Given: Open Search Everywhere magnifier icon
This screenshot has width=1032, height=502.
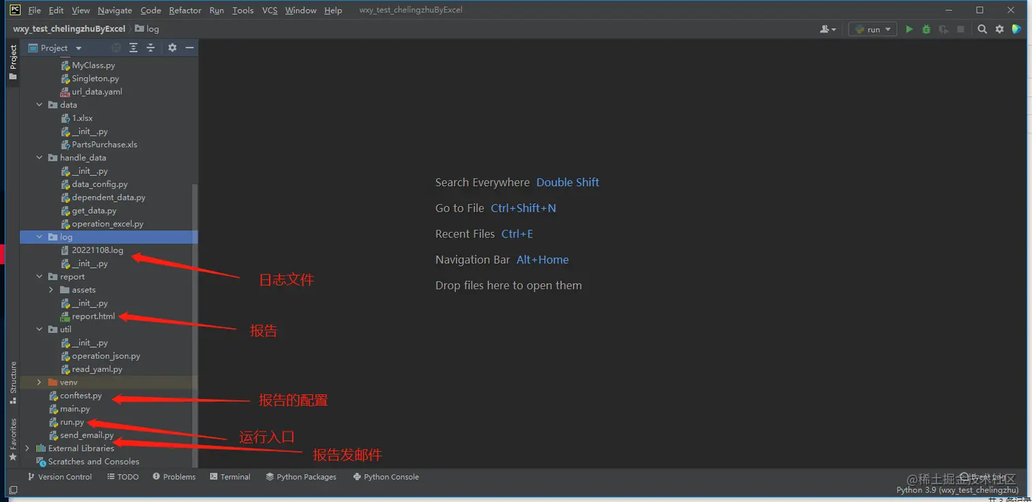Looking at the screenshot, I should pos(982,29).
